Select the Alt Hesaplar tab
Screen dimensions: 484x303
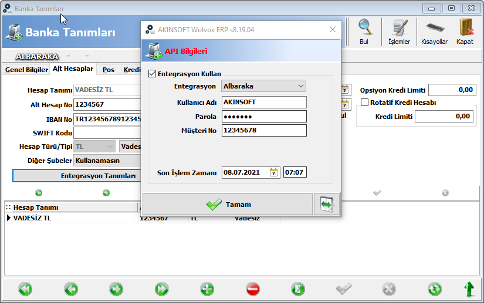(x=73, y=69)
